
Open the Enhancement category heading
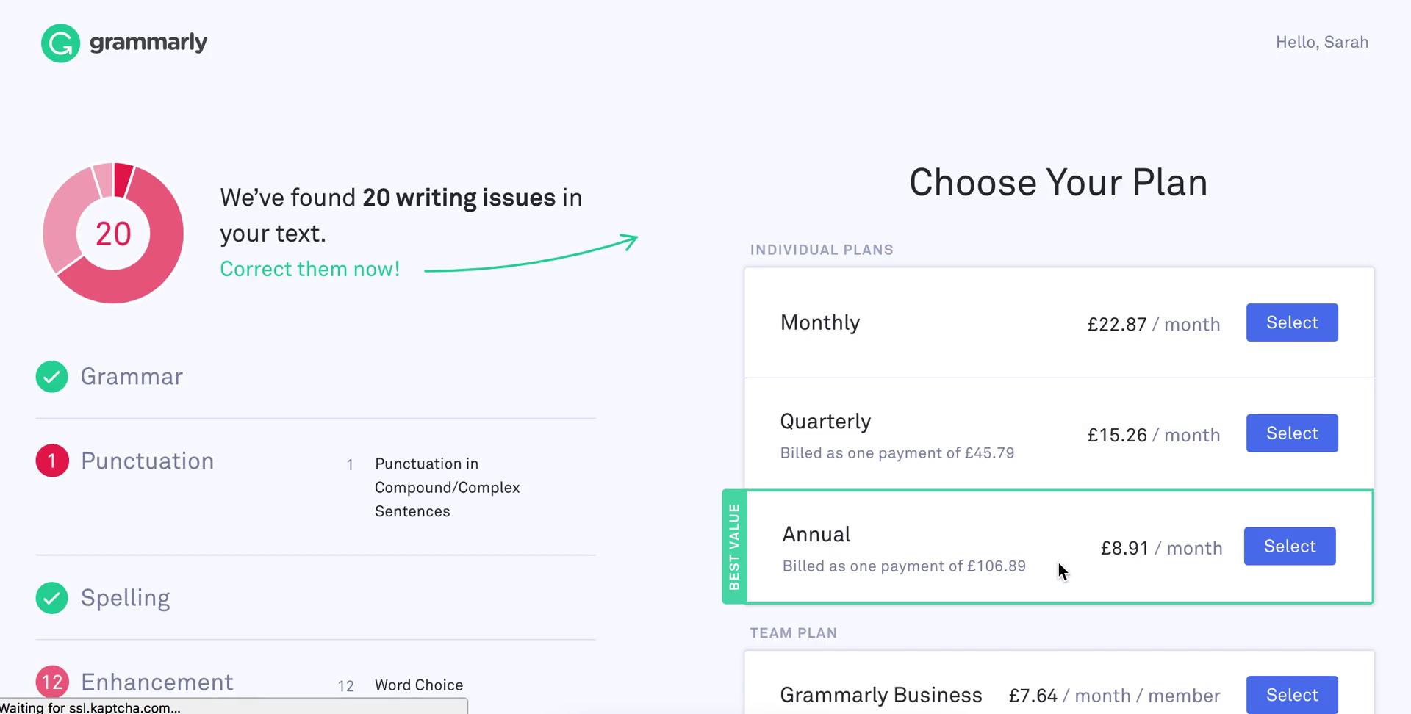(x=157, y=682)
